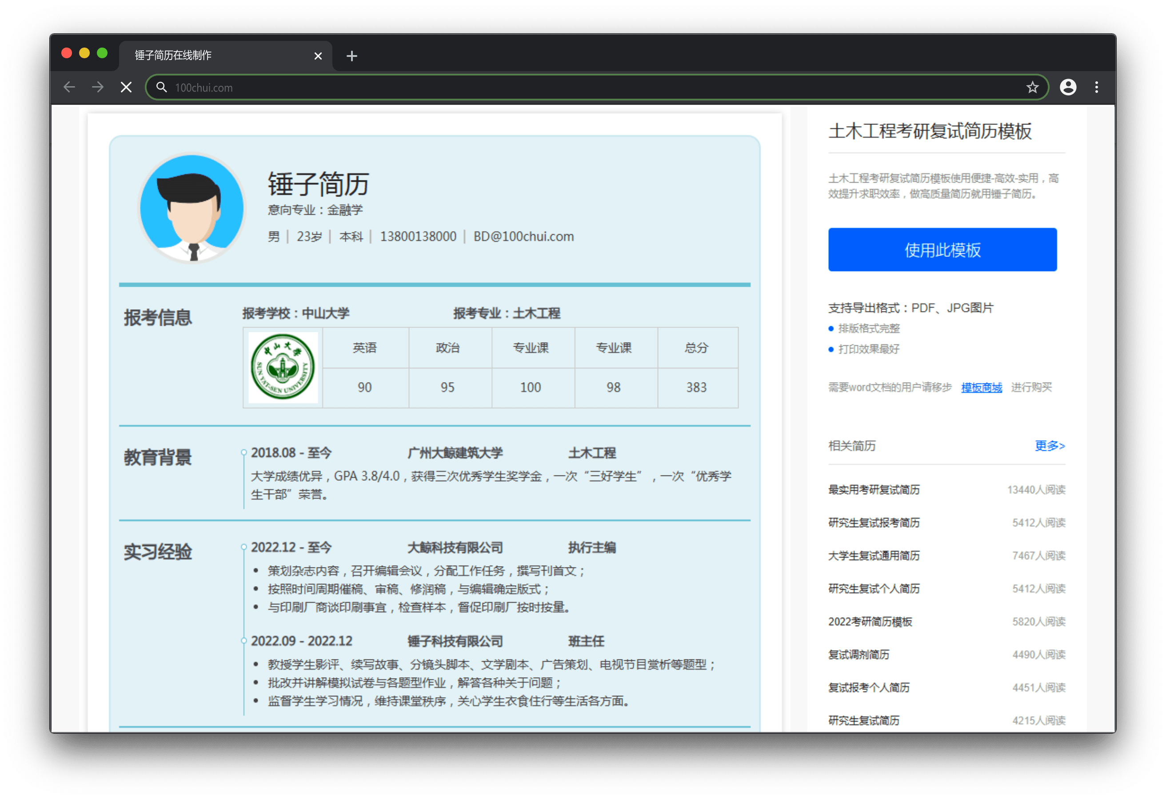Click the 报考专业：土木工程 text
The width and height of the screenshot is (1166, 799).
(506, 313)
